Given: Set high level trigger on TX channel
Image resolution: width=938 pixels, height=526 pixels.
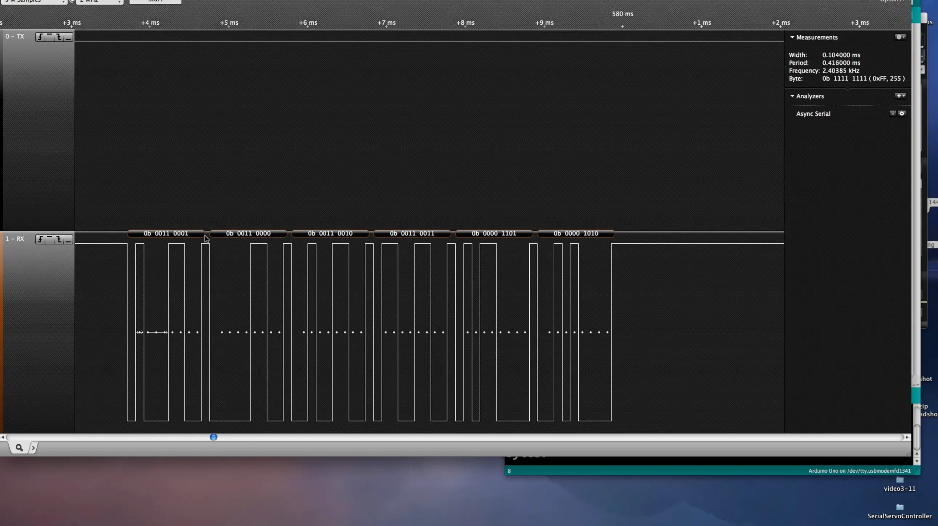Looking at the screenshot, I should click(49, 37).
